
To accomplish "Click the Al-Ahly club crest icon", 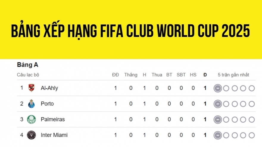I will point(31,88).
